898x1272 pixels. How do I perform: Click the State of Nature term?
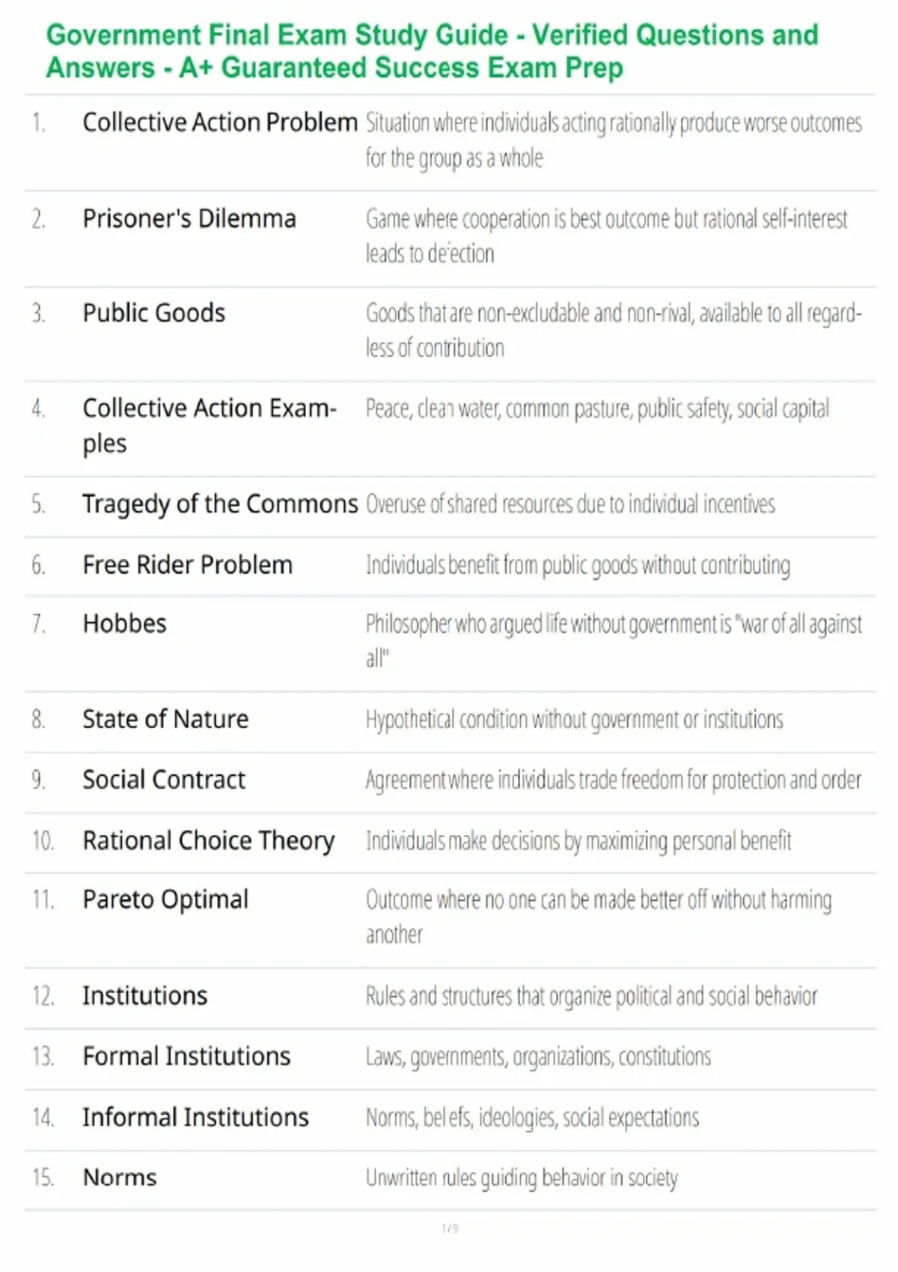coord(165,719)
